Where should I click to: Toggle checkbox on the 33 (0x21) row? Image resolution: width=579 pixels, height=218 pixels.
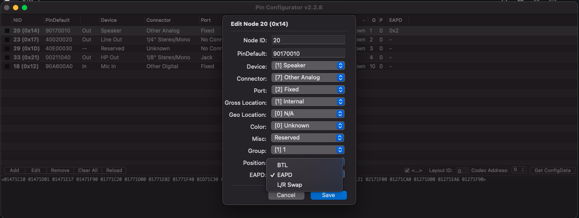(x=7, y=58)
